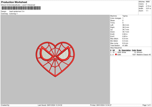Click the heart spiderman embroidery preview
Screen dimensions: 152x107
click(55, 59)
